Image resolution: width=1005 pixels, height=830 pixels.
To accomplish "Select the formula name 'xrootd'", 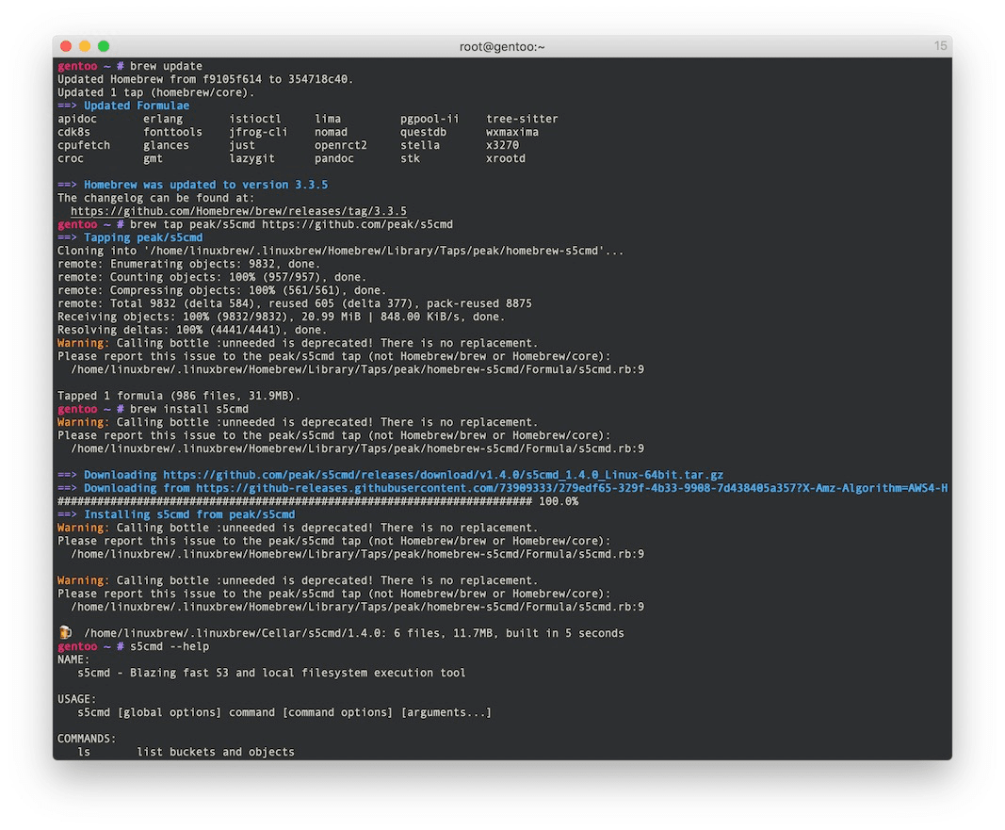I will click(505, 158).
